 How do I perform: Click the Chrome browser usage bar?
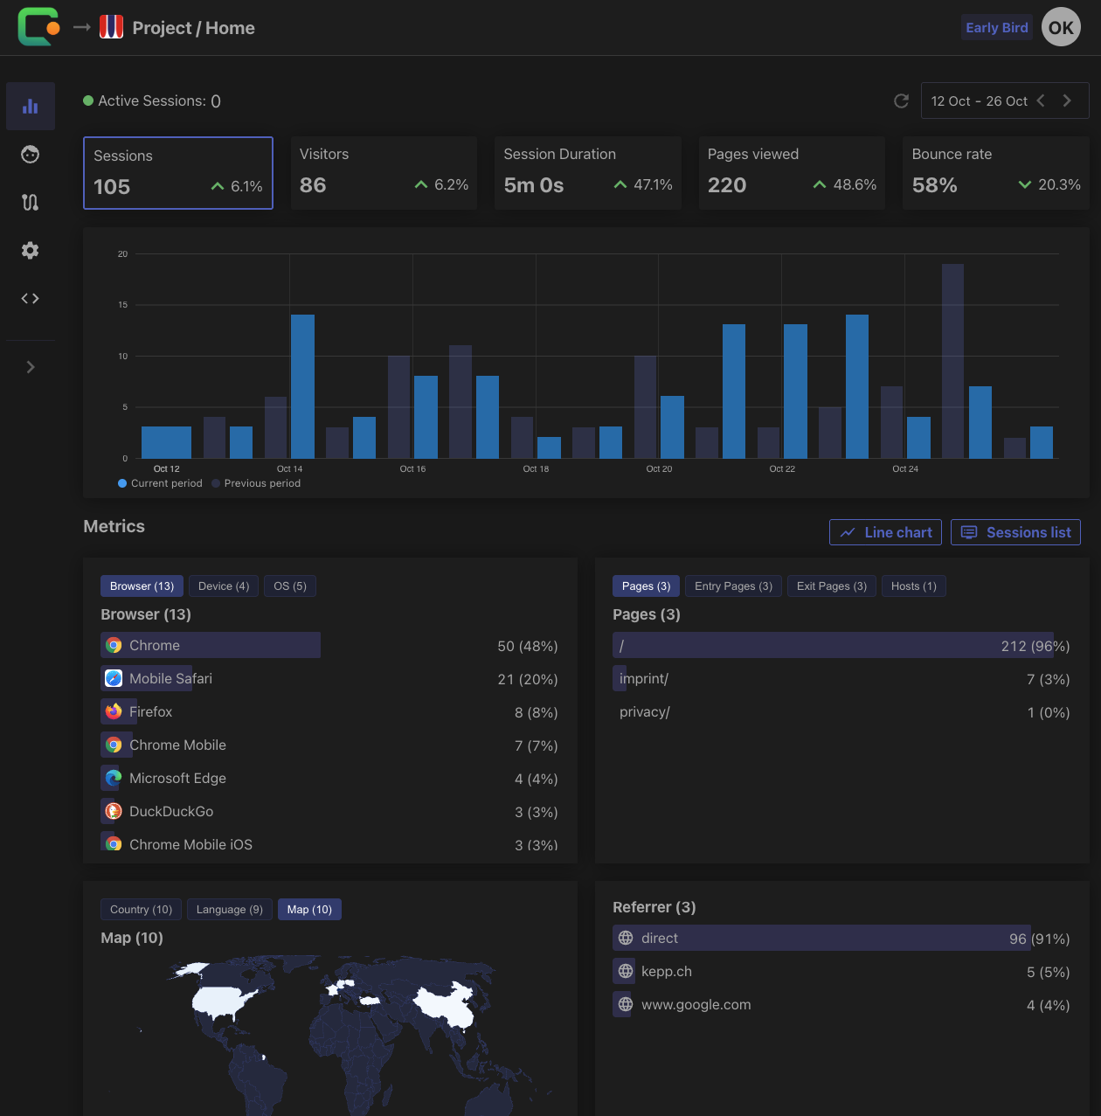click(211, 646)
